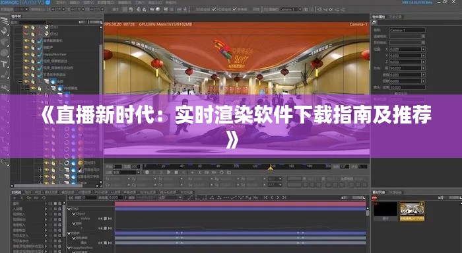This screenshot has height=253, width=462.
Task: Click the play button under the frame ruler
Action: coord(168,172)
